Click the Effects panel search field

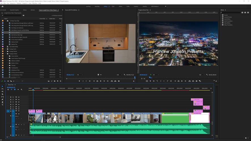(230, 12)
